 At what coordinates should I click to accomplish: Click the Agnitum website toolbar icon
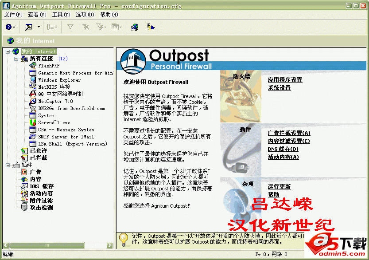click(151, 27)
